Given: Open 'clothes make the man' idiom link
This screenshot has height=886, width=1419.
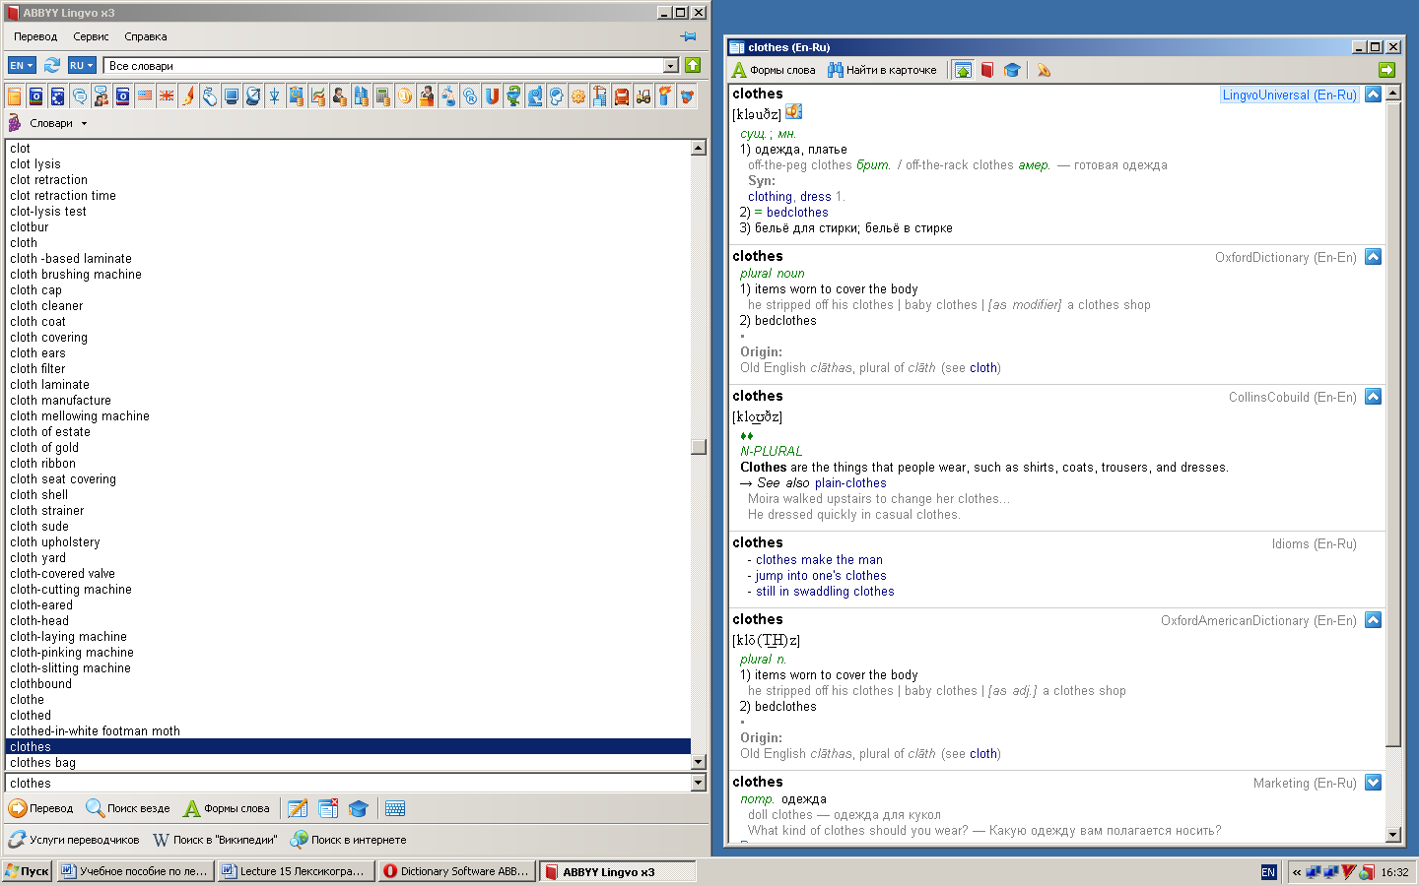Looking at the screenshot, I should pos(819,560).
